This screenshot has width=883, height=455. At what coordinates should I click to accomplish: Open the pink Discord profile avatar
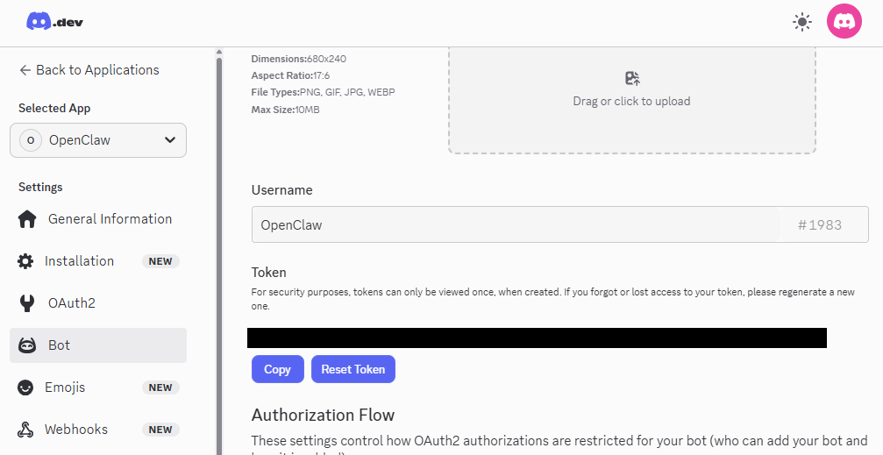(844, 22)
